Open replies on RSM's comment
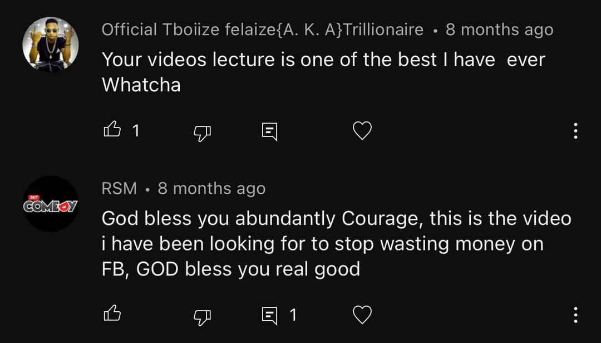 [x=269, y=316]
